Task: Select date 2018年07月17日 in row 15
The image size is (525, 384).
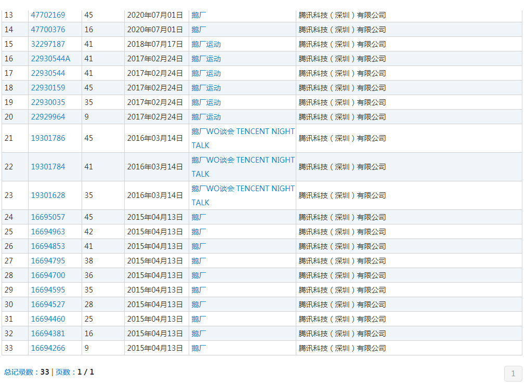Action: pos(155,44)
